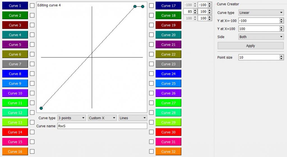Open the Curve 17 editor

[x=168, y=6]
